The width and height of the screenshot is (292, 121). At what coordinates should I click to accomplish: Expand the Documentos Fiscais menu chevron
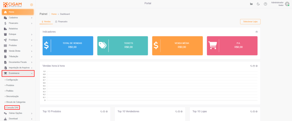coord(32,62)
